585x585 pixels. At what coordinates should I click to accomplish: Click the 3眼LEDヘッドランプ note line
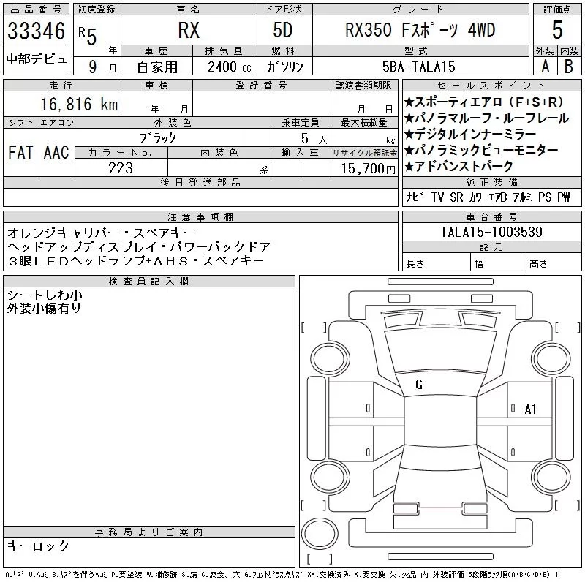pos(136,261)
